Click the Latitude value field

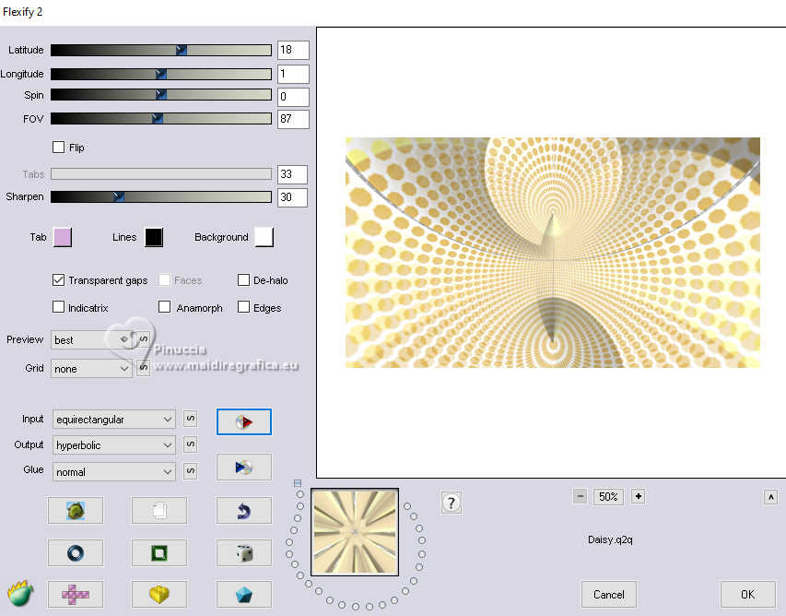click(292, 50)
